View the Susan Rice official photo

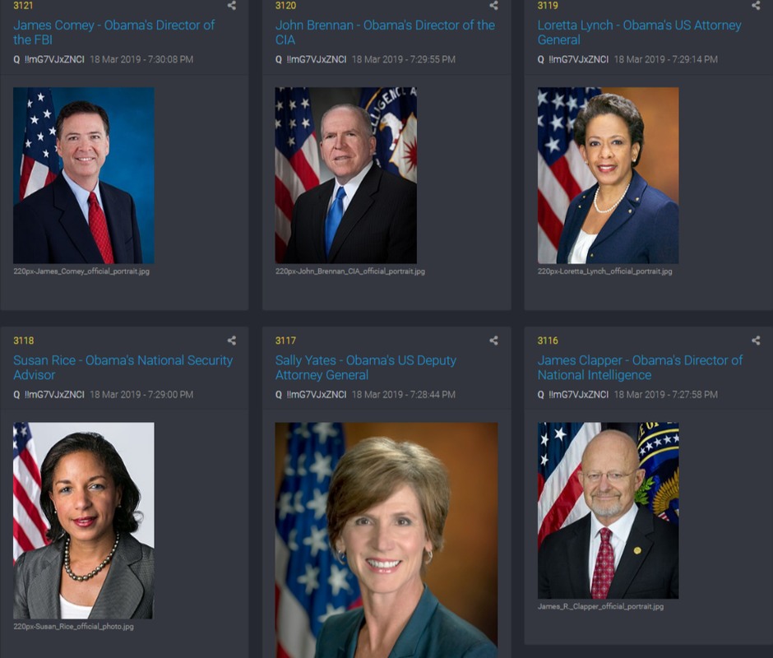tap(84, 521)
